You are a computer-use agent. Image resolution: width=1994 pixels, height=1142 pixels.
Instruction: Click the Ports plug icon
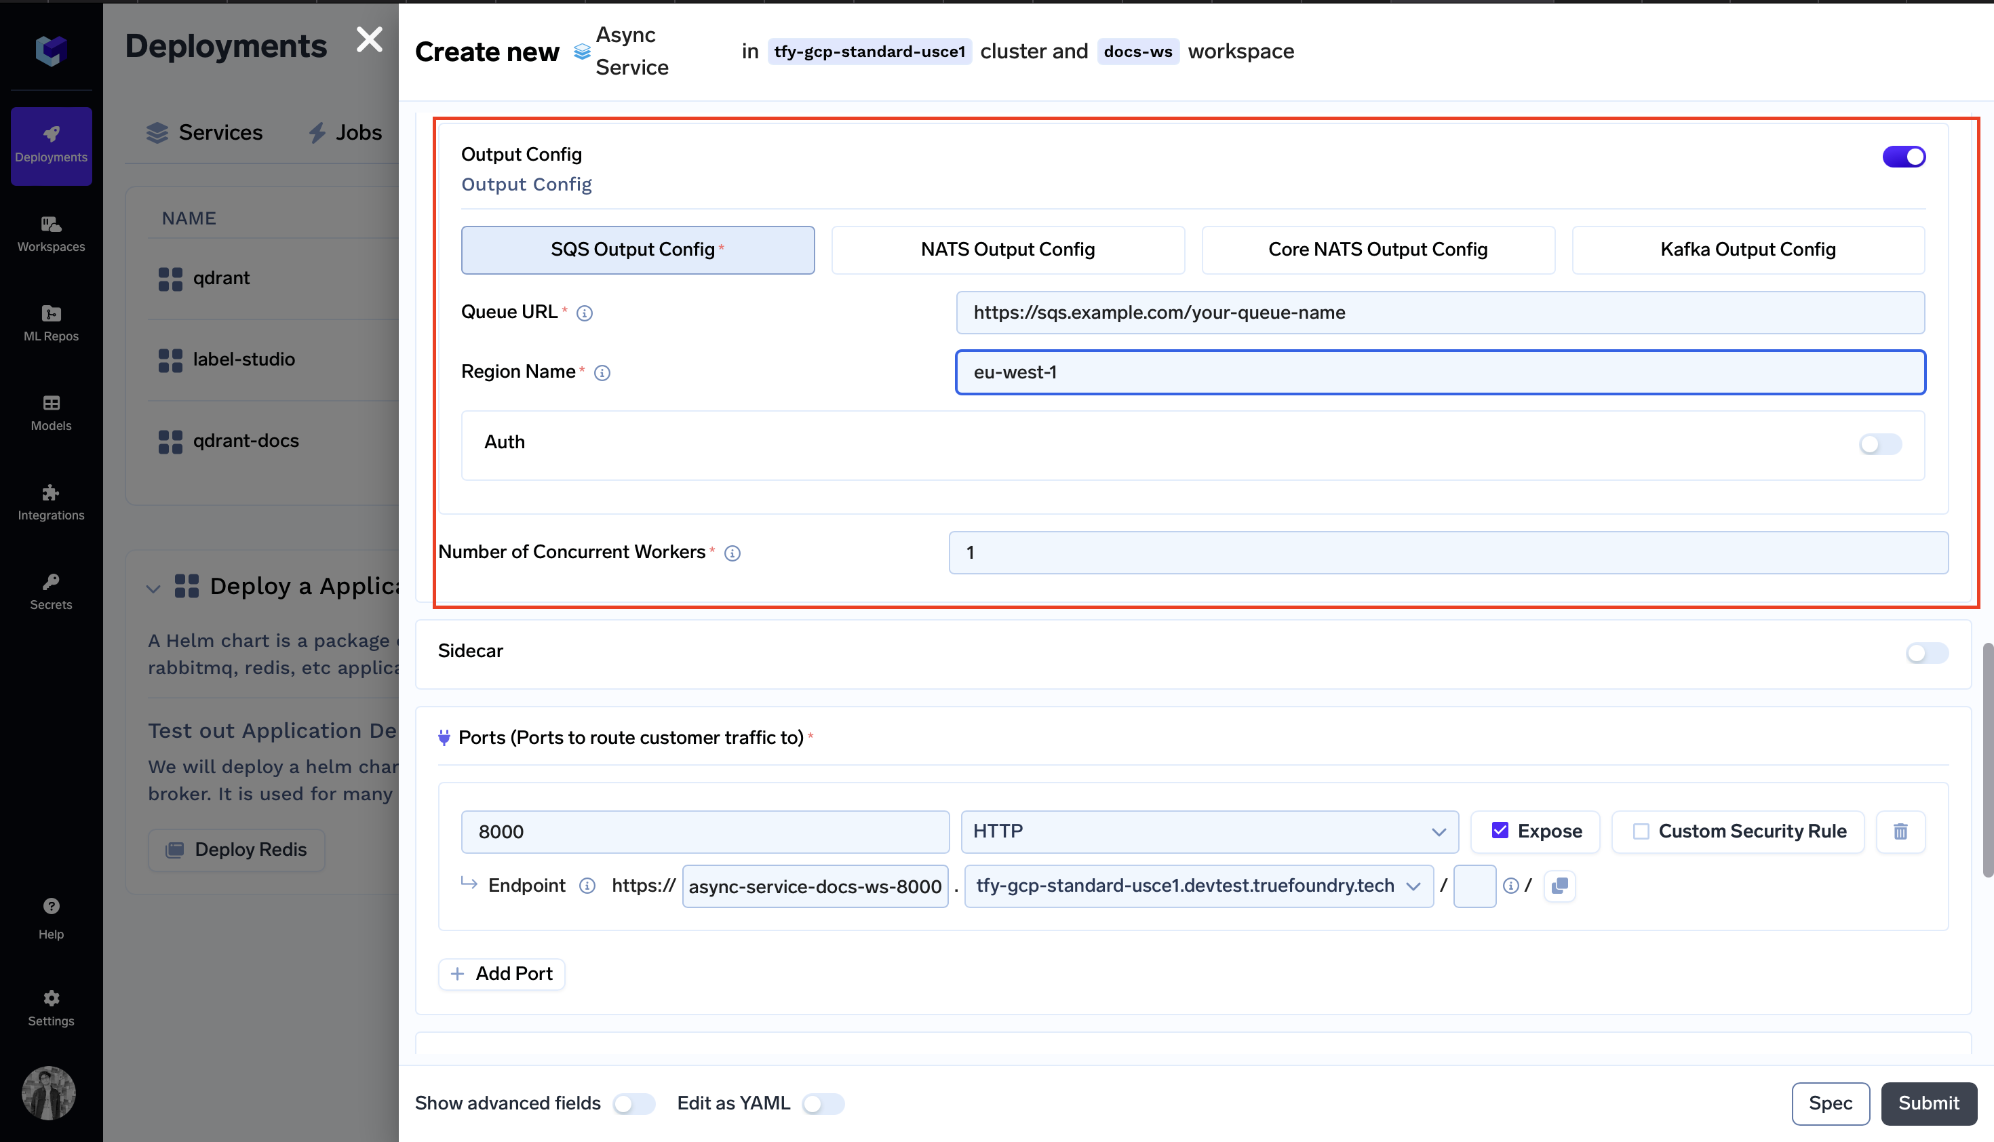(x=444, y=737)
